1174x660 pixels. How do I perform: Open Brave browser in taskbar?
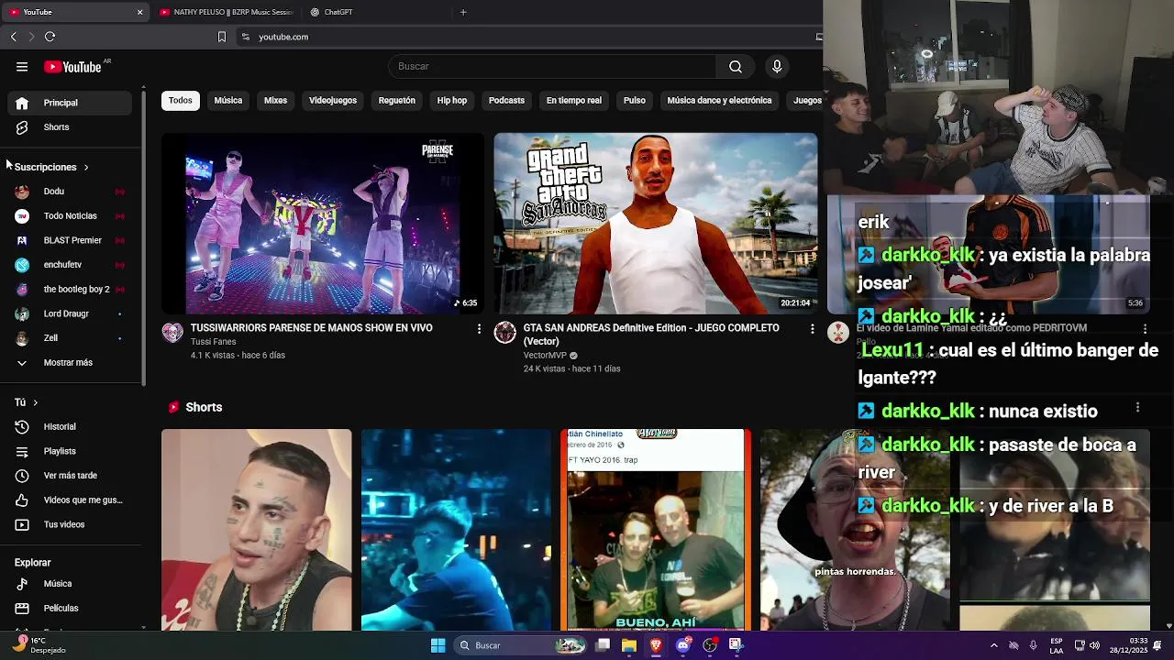click(x=656, y=645)
